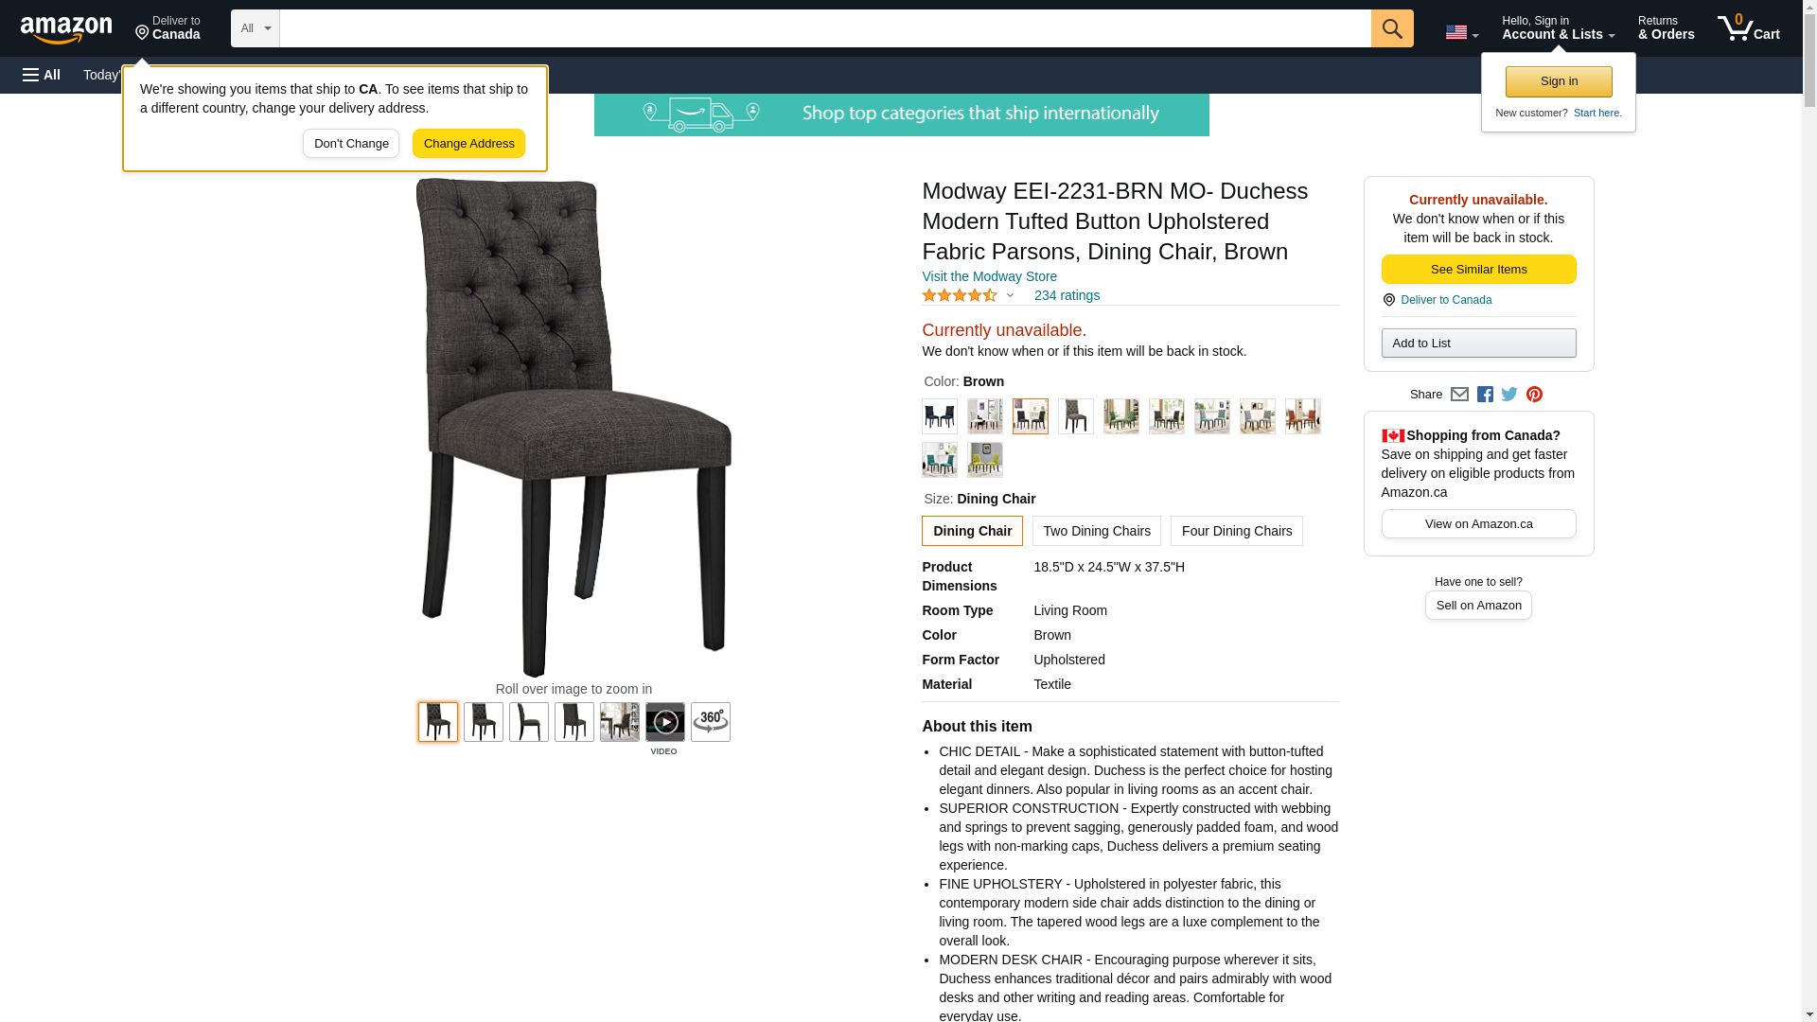Open the 360 degree view thumbnail

(x=710, y=722)
